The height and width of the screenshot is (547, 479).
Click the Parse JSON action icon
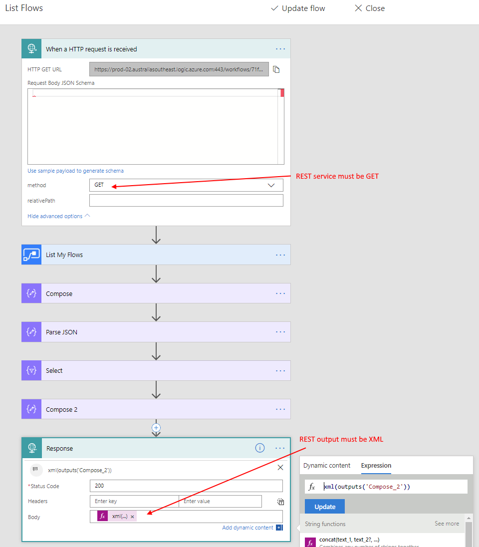(x=31, y=332)
